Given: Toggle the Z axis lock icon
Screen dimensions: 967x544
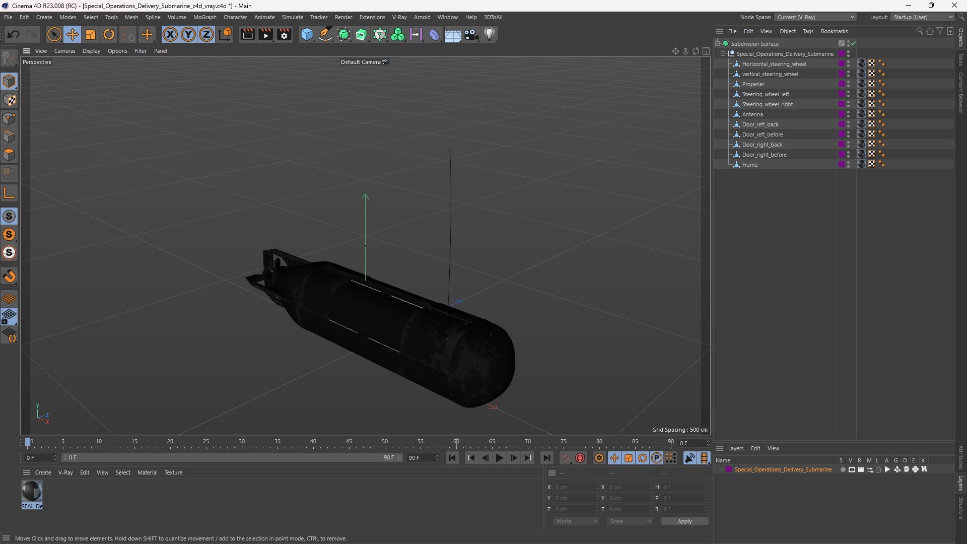Looking at the screenshot, I should click(x=206, y=34).
